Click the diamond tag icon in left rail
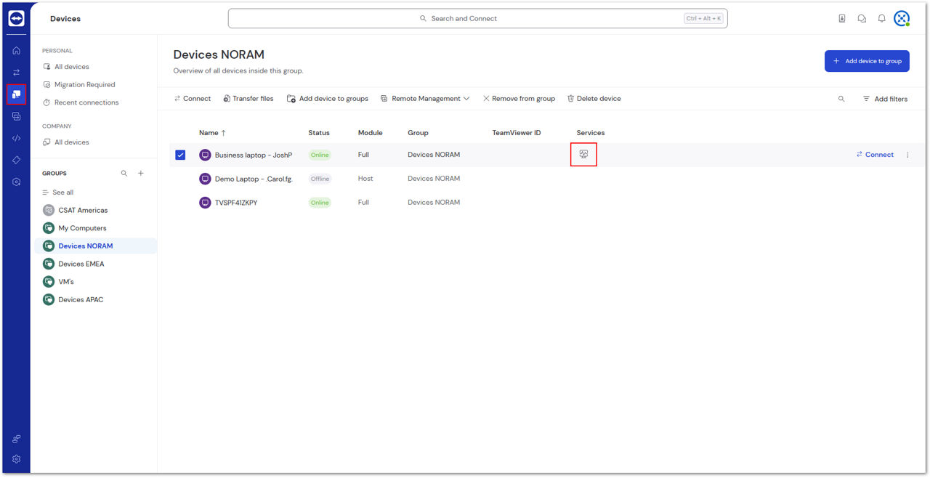 16,160
